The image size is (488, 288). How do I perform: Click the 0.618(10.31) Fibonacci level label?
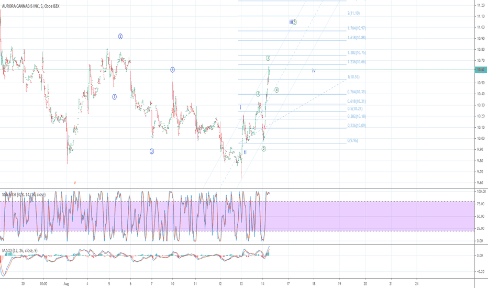coord(357,101)
